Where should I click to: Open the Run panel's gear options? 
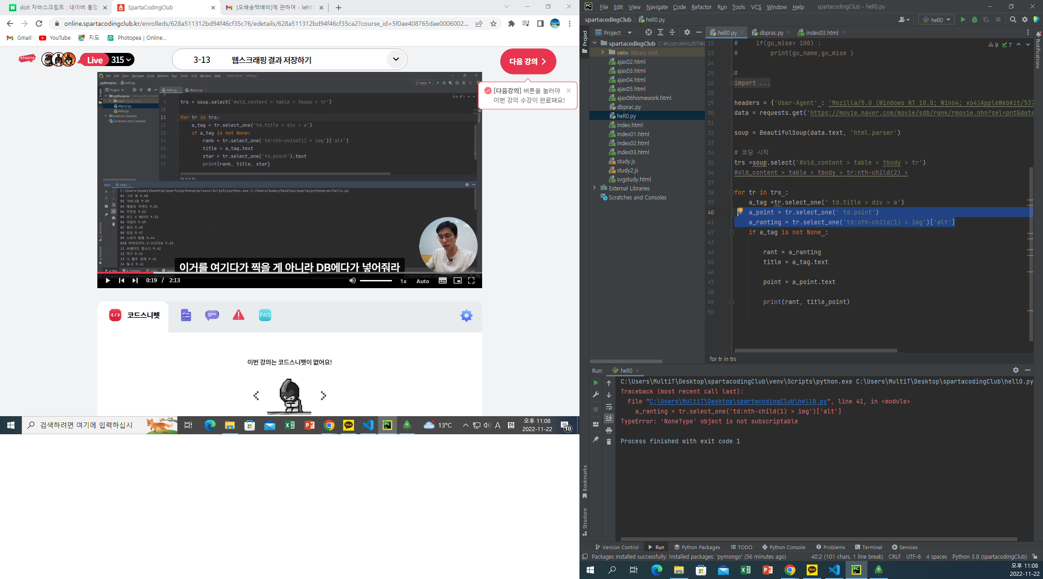[x=1016, y=370]
